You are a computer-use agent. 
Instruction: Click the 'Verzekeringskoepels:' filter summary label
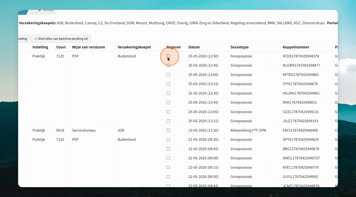pyautogui.click(x=37, y=23)
